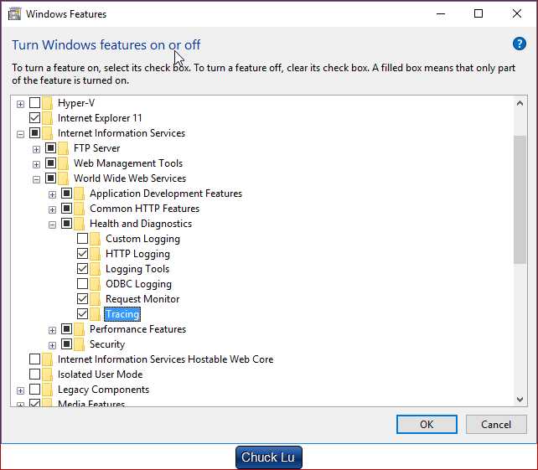Image resolution: width=538 pixels, height=470 pixels.
Task: Click the Performance Features folder icon
Action: click(x=80, y=329)
